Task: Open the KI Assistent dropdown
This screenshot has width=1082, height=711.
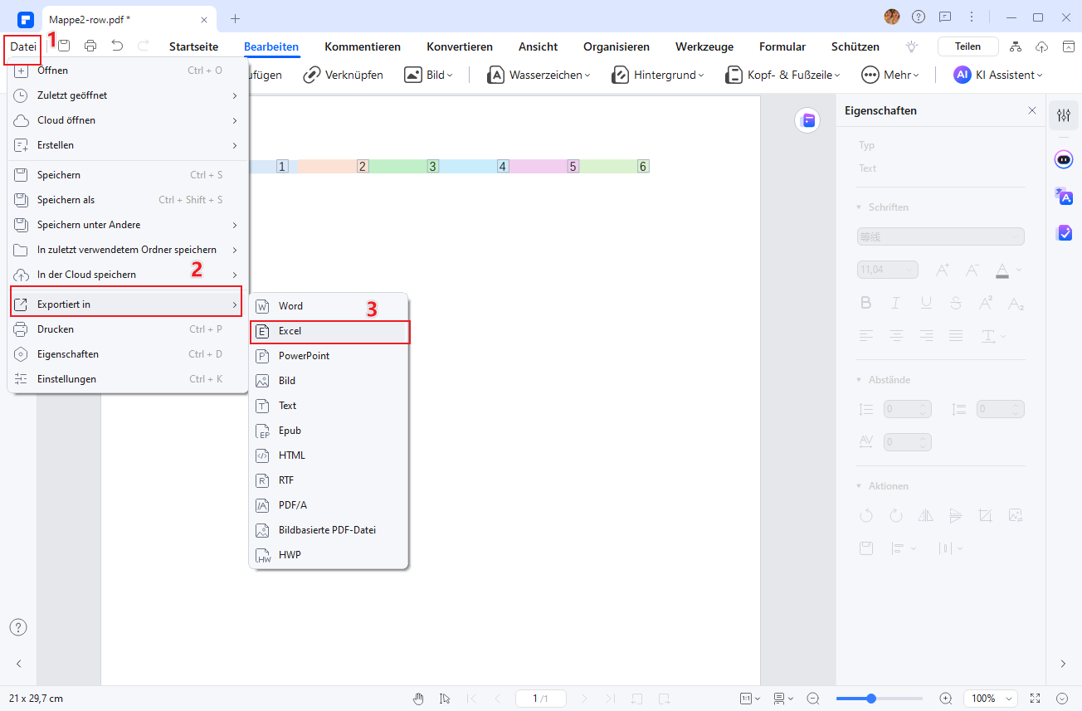Action: [997, 75]
